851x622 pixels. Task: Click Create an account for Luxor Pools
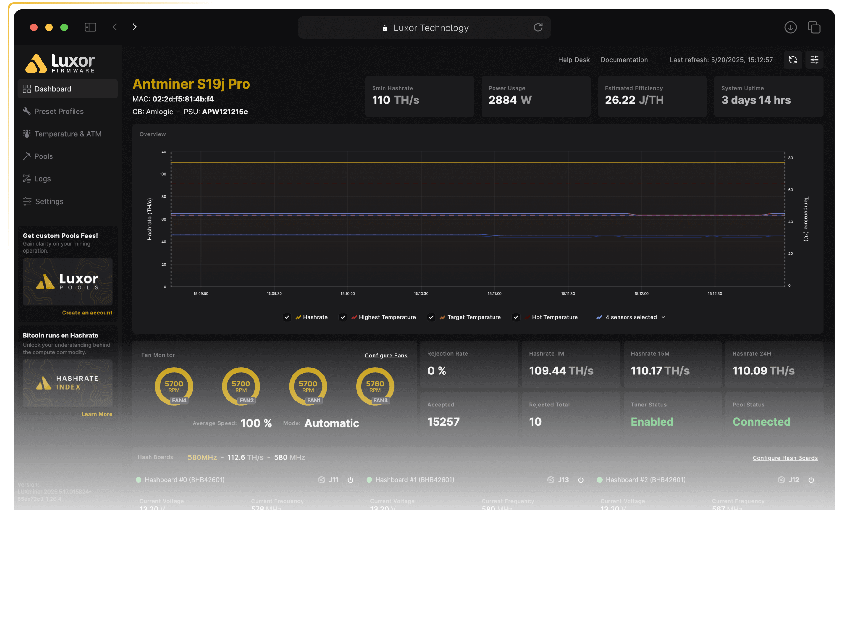(87, 312)
